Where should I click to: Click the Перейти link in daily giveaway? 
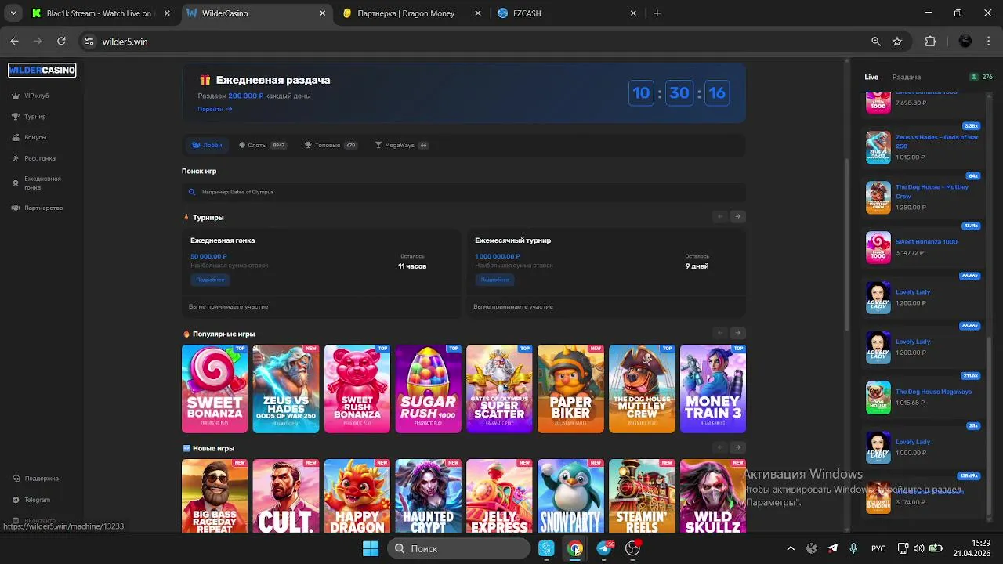pos(215,109)
